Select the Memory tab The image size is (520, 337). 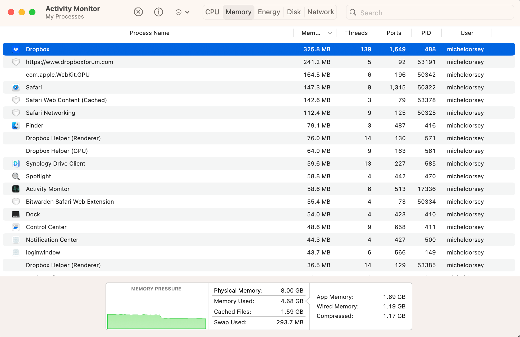coord(239,12)
